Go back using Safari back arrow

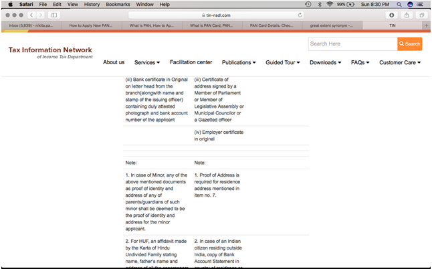tap(31, 15)
